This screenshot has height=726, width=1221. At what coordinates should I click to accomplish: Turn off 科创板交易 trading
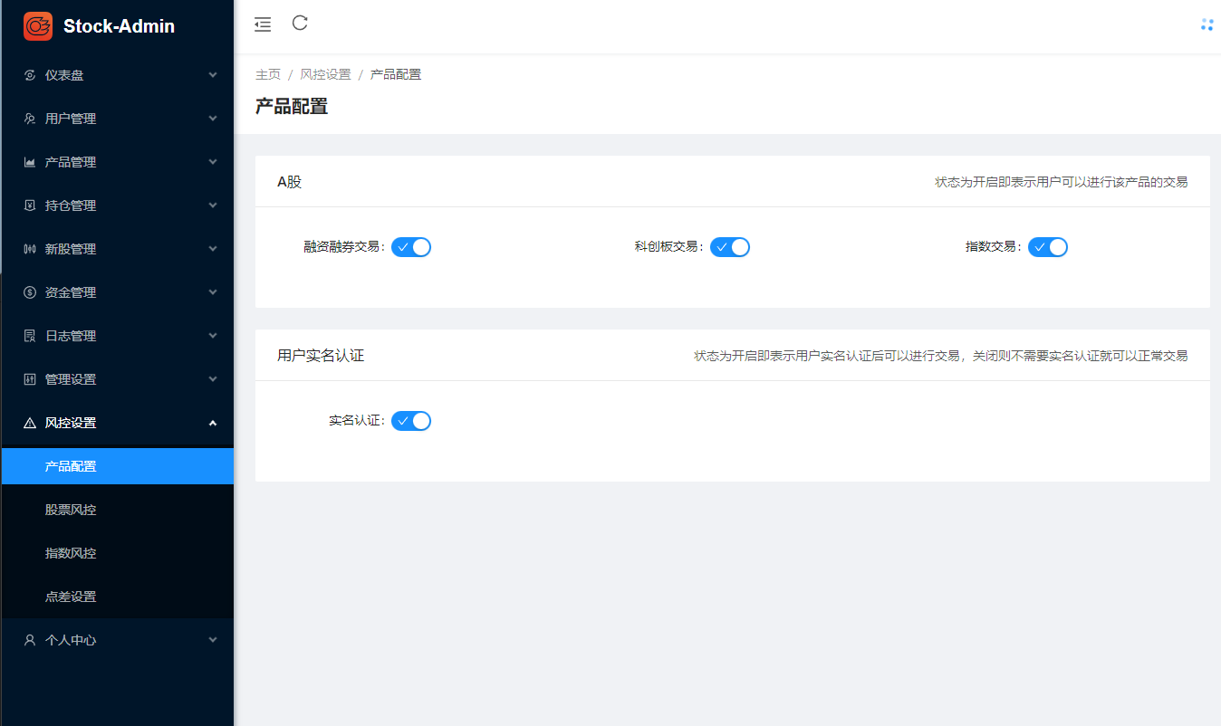pos(730,246)
